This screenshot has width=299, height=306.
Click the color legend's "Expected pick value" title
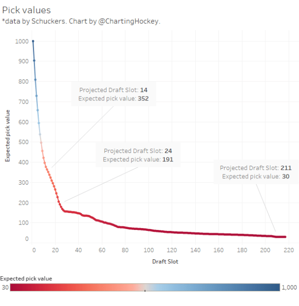click(26, 278)
